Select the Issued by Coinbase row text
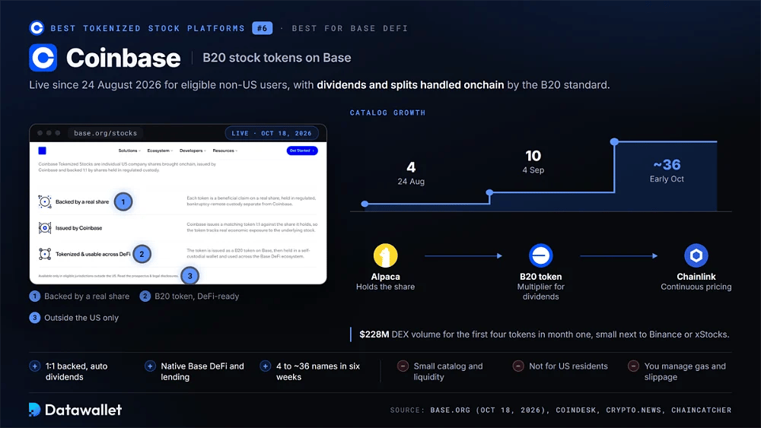This screenshot has height=428, width=761. (x=78, y=228)
